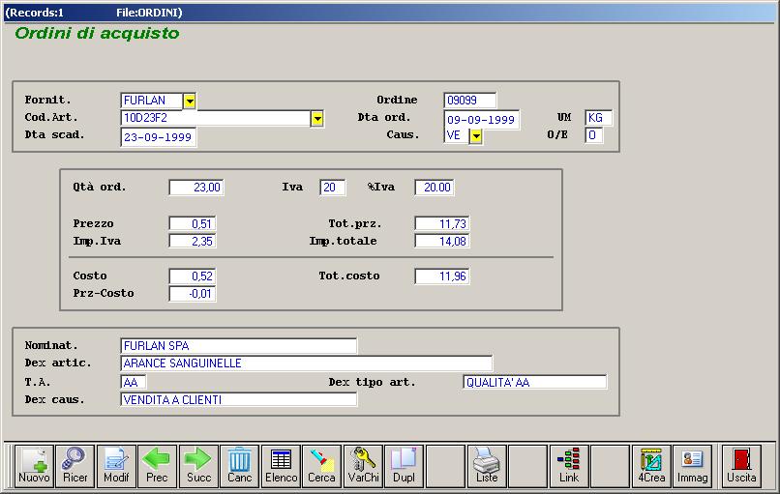Viewport: 780px width, 494px height.
Task: Click the Caus. field showing VE
Action: 457,135
